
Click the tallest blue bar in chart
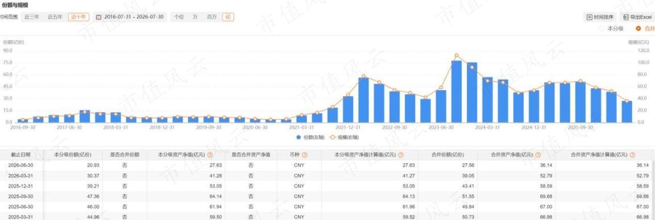pyautogui.click(x=456, y=91)
